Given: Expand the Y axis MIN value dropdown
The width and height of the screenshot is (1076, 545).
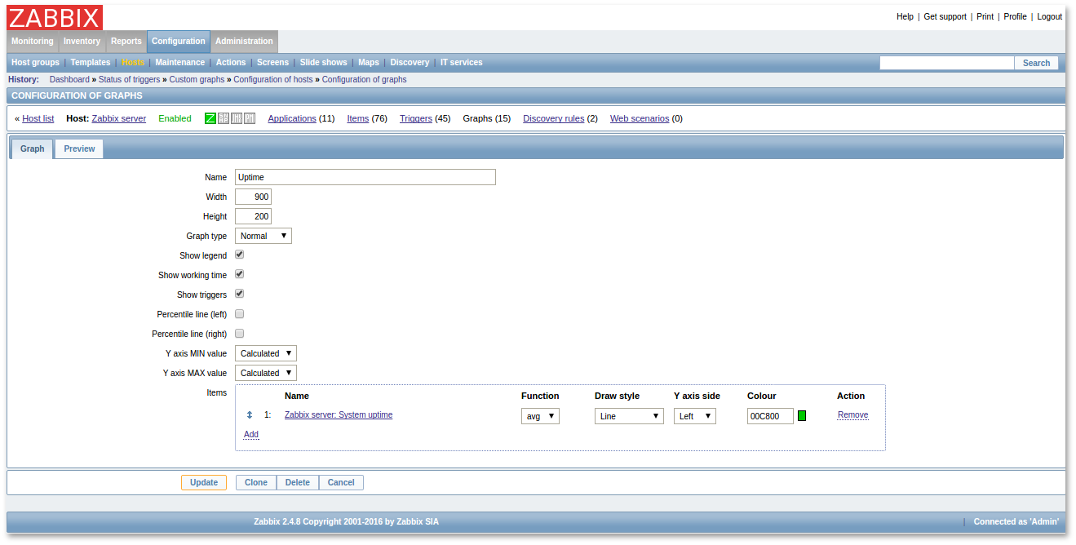Looking at the screenshot, I should 265,353.
